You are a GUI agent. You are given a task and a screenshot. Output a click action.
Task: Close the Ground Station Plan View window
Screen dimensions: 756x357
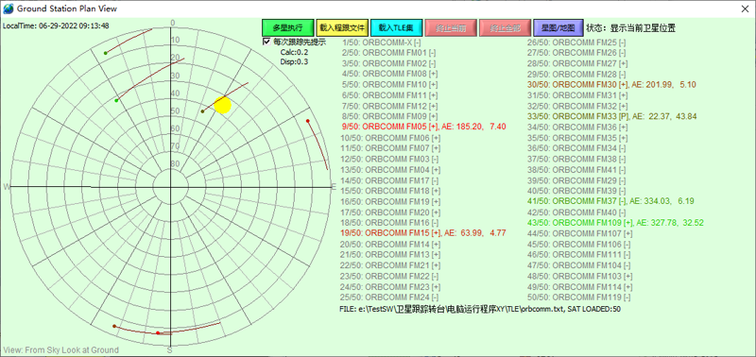745,8
